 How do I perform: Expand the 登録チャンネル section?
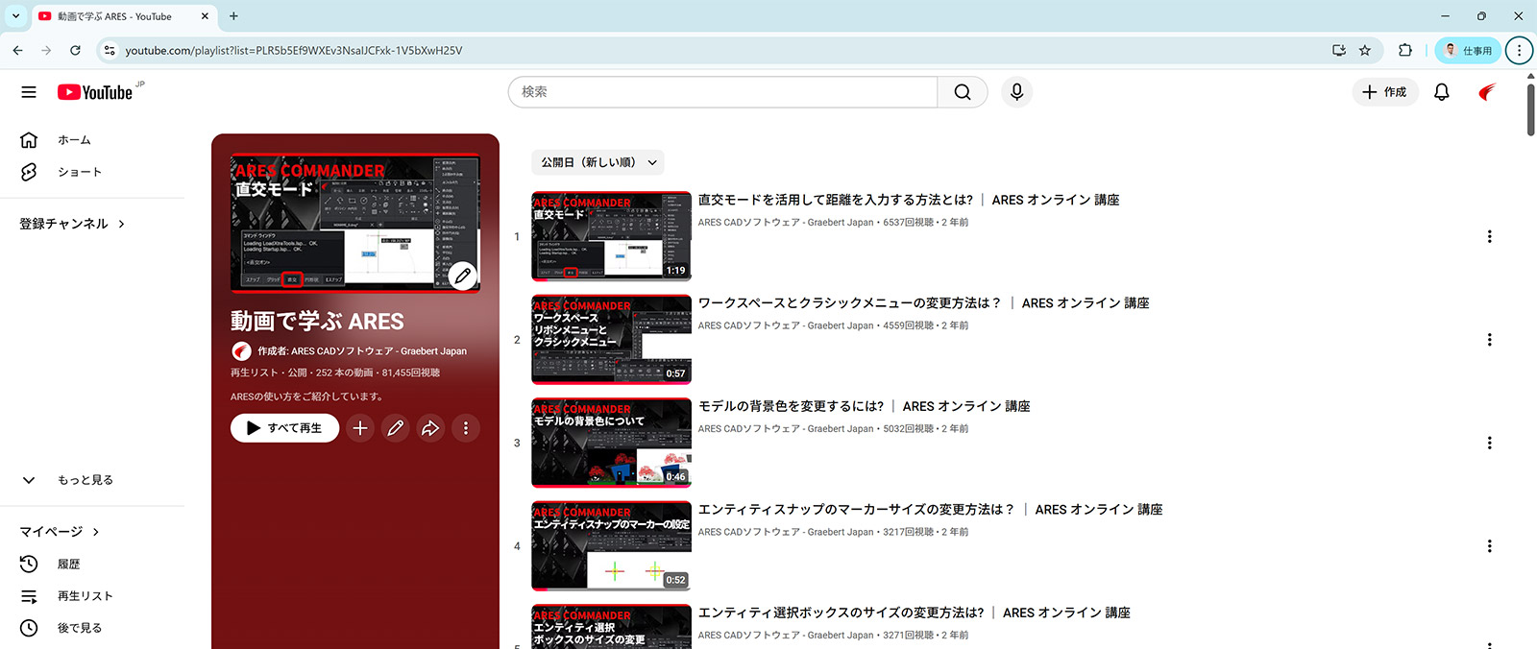(x=72, y=224)
